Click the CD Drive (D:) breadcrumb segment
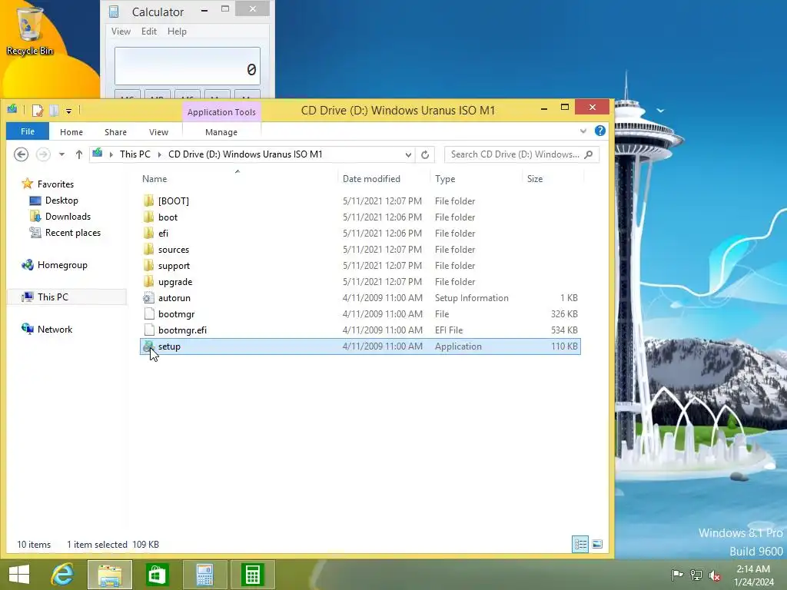 click(245, 154)
